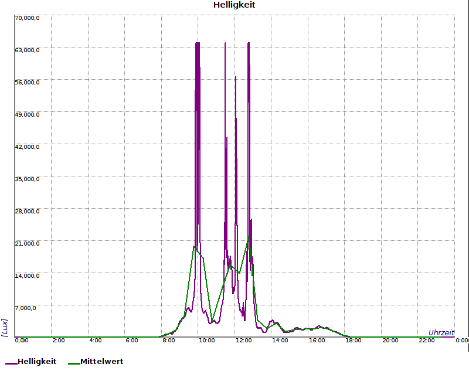469x381 pixels.
Task: Select the Helligkeit legend label
Action: point(37,362)
